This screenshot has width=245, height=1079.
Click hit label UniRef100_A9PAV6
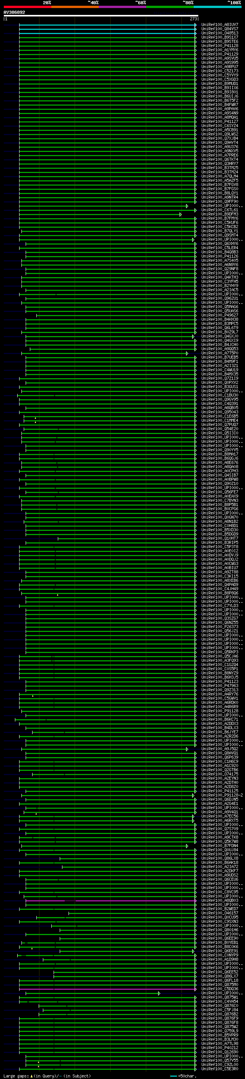click(219, 109)
